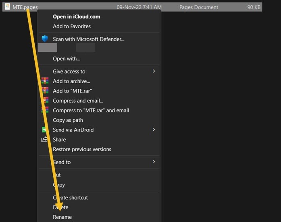
Task: Choose Open in iCloud.com
Action: [x=76, y=16]
